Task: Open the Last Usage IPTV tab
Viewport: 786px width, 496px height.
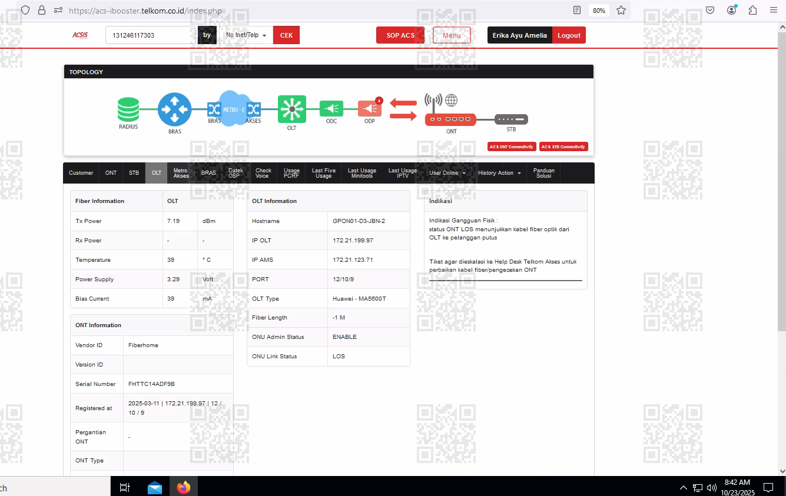Action: click(x=403, y=173)
